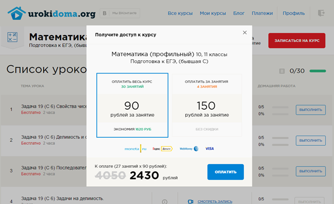This screenshot has width=334, height=204.
Task: Click the VISA payment logo
Action: [210, 149]
